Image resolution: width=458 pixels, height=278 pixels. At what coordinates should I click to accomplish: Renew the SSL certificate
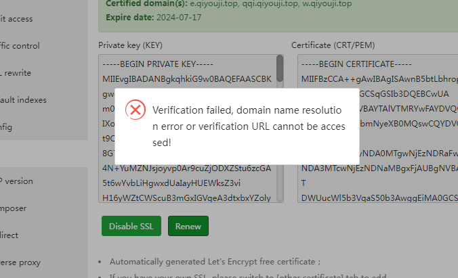pyautogui.click(x=188, y=226)
